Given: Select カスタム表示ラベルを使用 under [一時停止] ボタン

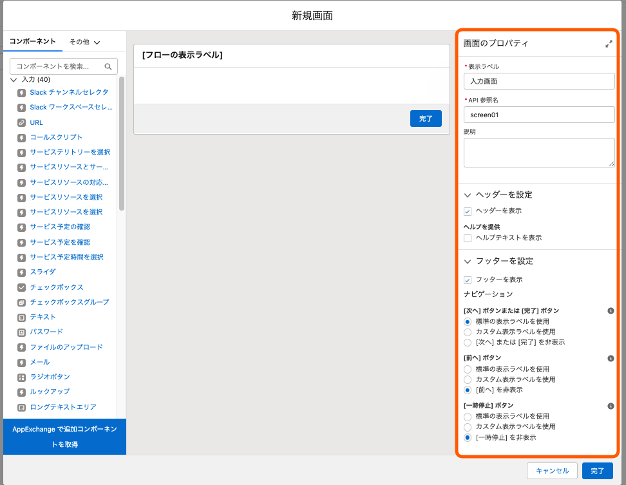Looking at the screenshot, I should (x=468, y=427).
